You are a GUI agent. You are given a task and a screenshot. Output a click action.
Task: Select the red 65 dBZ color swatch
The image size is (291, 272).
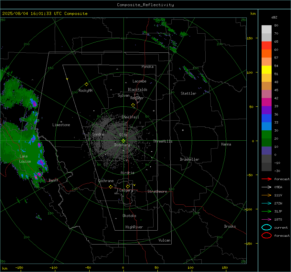coord(266,45)
